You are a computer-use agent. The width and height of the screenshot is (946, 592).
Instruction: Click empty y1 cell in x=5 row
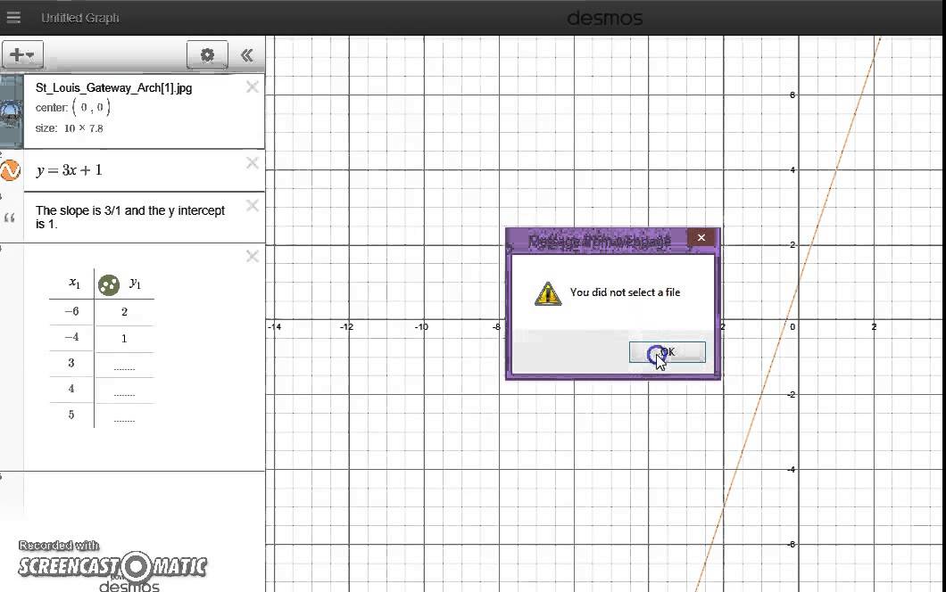(x=124, y=415)
